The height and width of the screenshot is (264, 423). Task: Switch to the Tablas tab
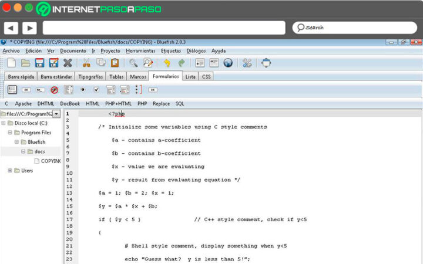point(116,76)
